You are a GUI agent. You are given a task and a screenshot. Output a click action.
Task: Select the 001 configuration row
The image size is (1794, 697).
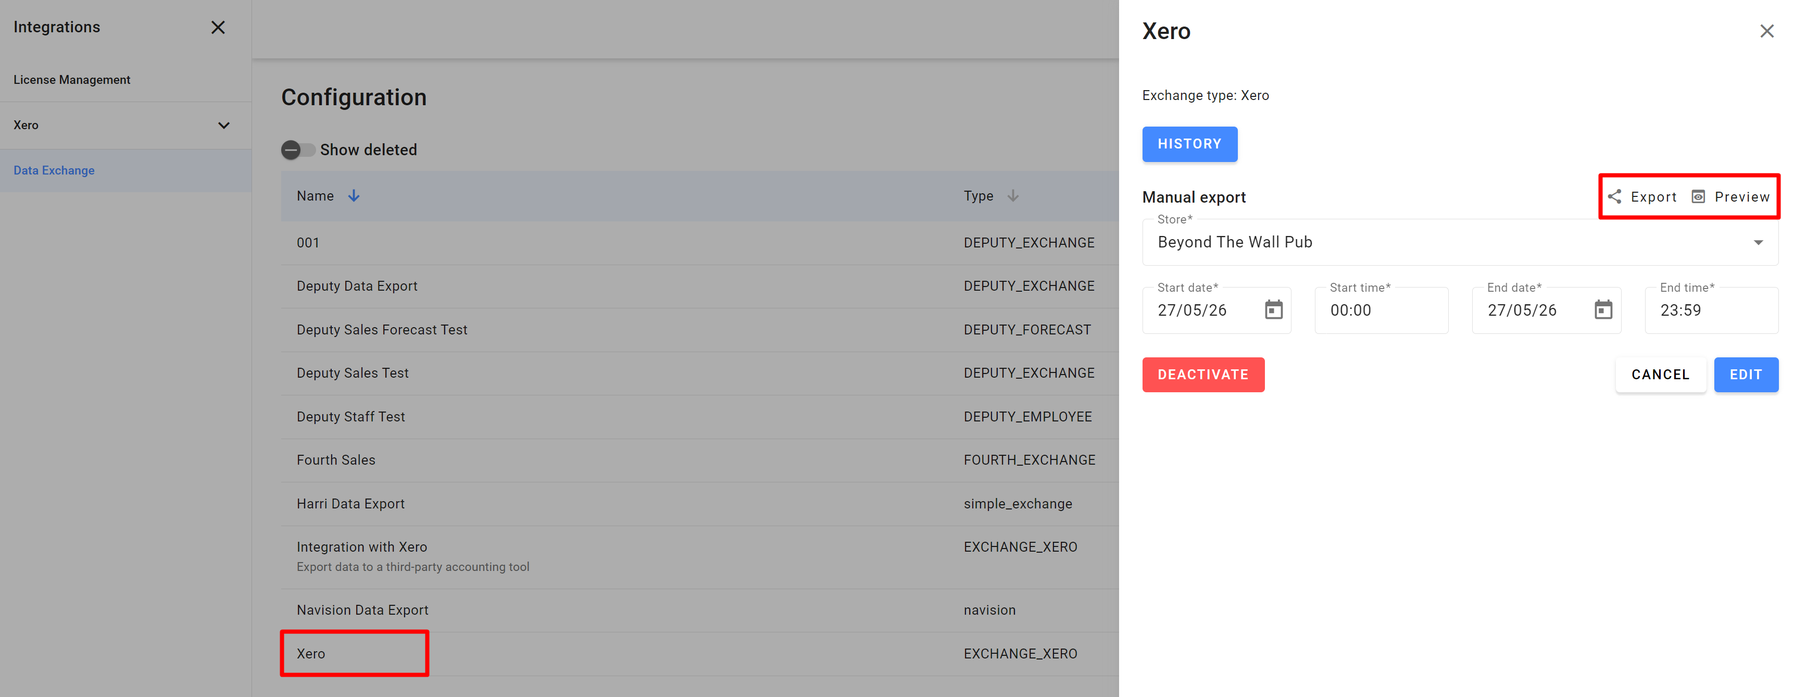click(x=700, y=243)
